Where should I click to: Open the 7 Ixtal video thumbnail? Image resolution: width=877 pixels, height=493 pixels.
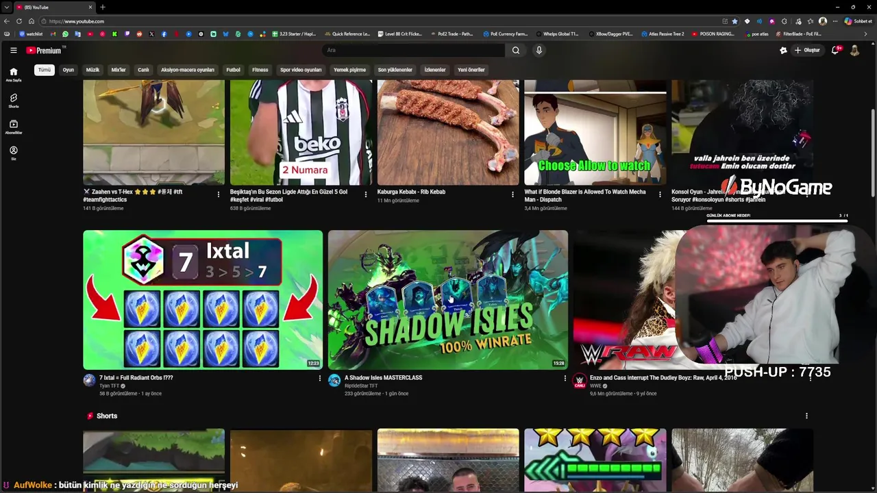[x=203, y=300]
